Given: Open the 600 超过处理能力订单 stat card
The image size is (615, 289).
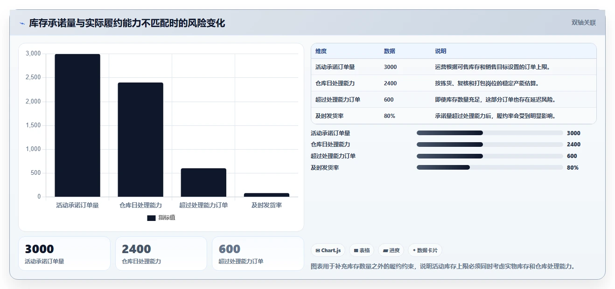Looking at the screenshot, I should pyautogui.click(x=258, y=254).
